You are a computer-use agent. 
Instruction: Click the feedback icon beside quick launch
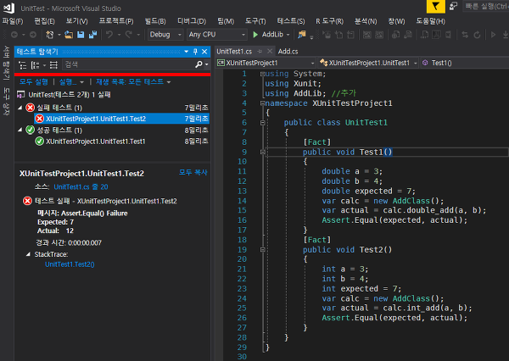tap(453, 6)
